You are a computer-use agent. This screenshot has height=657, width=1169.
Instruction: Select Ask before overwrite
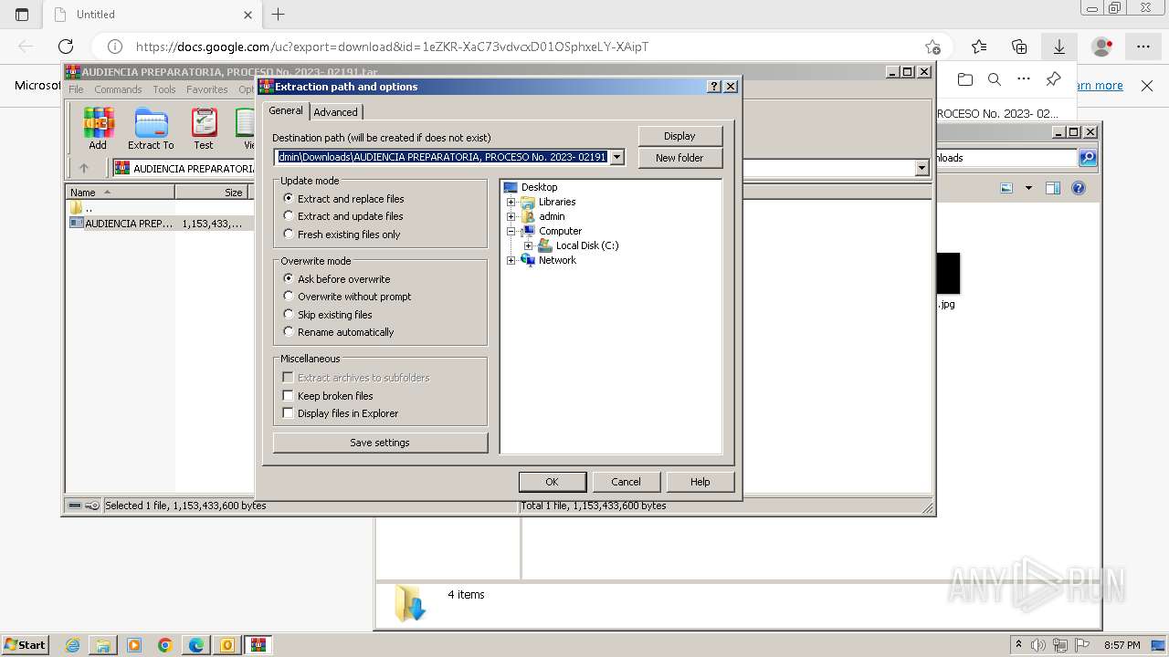336,279
